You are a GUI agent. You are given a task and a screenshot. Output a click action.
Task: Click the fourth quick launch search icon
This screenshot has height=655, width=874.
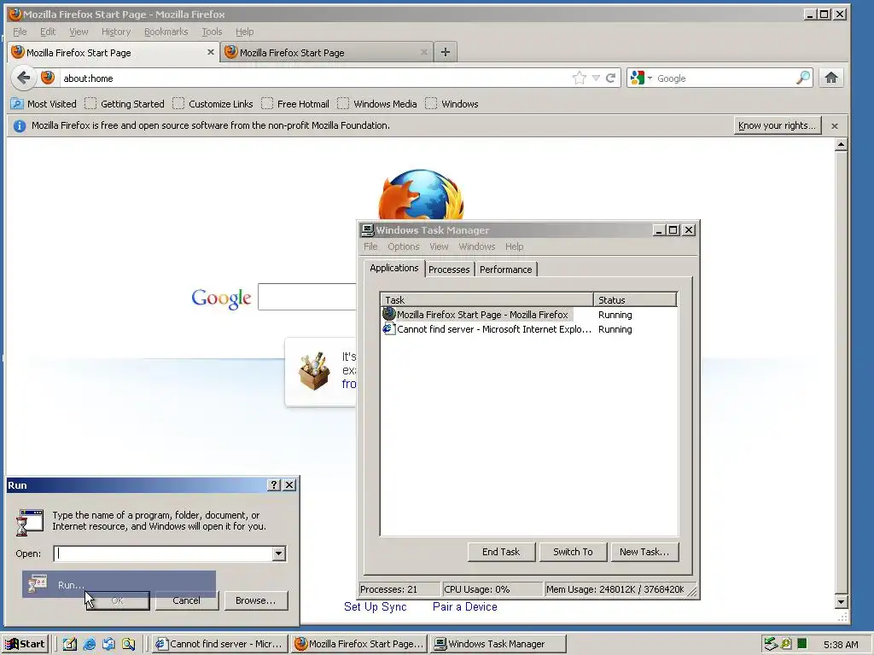point(128,644)
